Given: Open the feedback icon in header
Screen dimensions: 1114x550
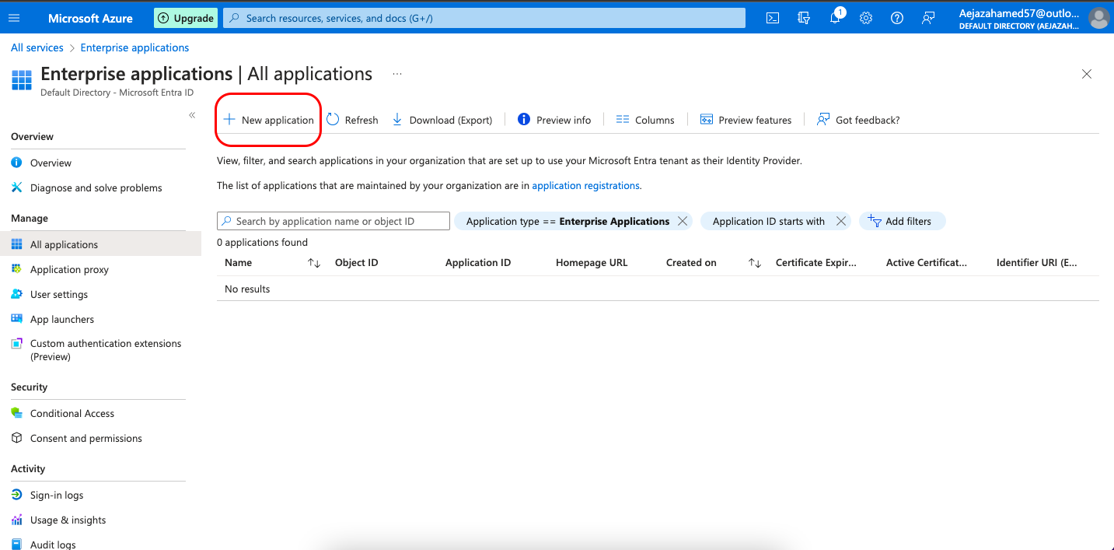Looking at the screenshot, I should tap(928, 18).
